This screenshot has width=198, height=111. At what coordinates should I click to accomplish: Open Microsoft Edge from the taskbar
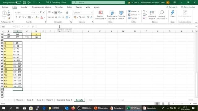click(x=44, y=108)
